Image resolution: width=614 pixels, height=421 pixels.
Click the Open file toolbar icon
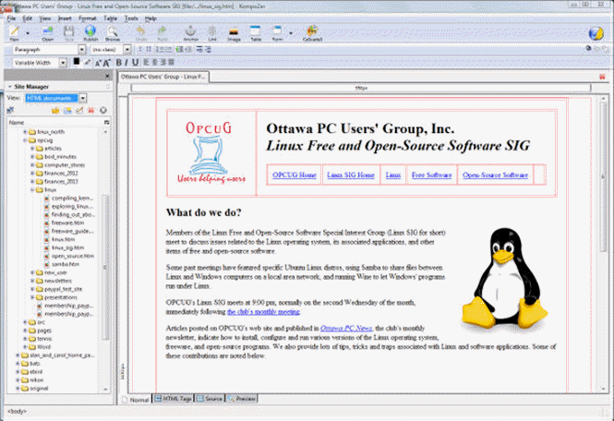click(48, 32)
